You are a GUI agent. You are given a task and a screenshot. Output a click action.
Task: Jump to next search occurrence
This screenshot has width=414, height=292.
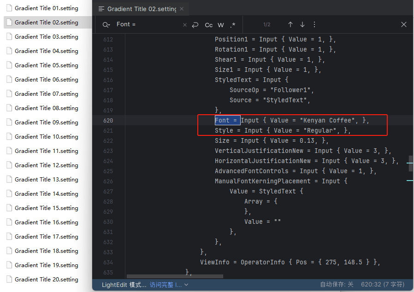point(302,24)
